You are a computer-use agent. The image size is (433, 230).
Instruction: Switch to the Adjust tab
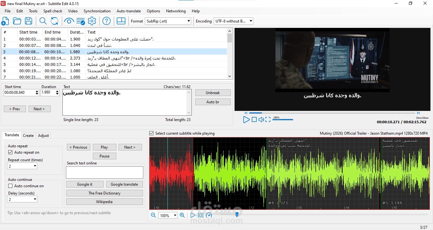pyautogui.click(x=43, y=136)
